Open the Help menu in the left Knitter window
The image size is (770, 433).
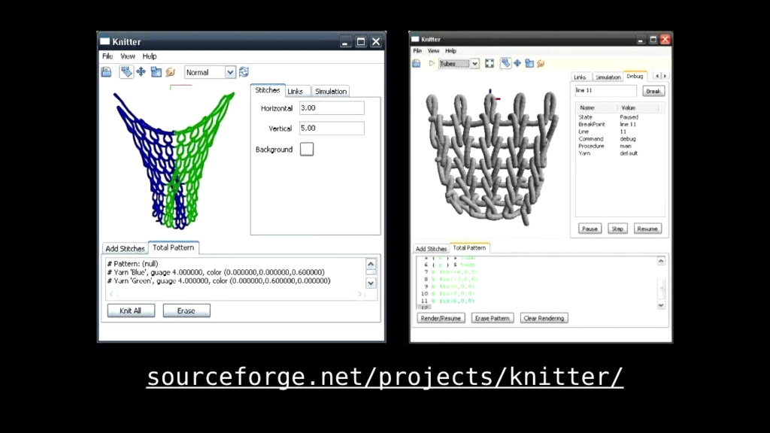[x=150, y=56]
